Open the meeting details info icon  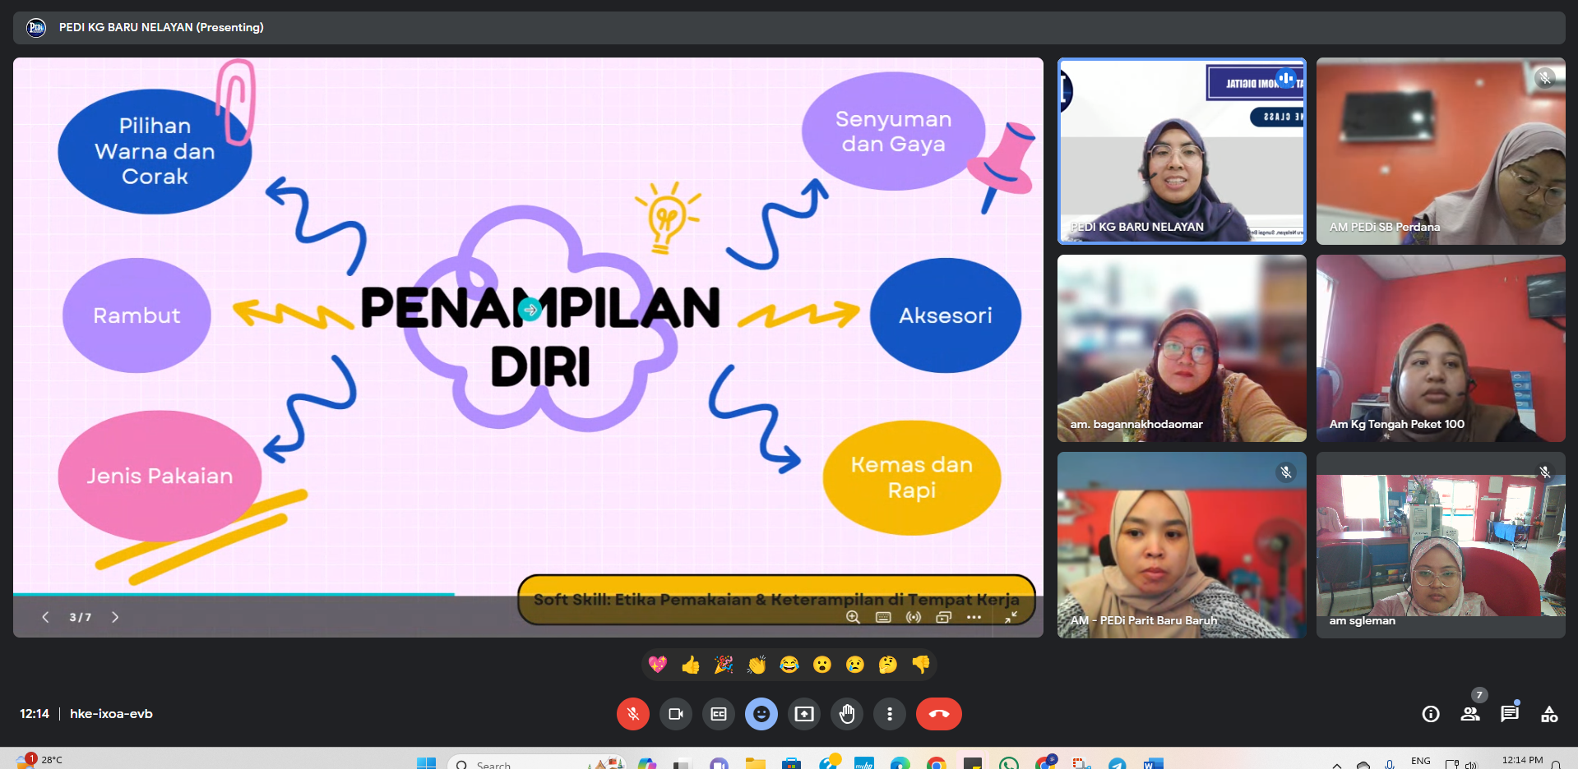coord(1431,714)
